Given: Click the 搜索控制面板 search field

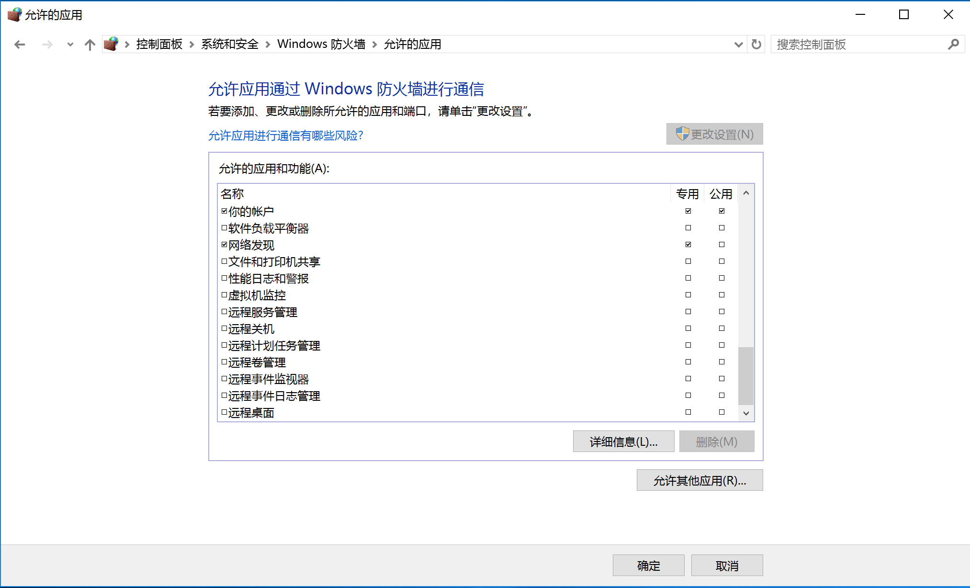Looking at the screenshot, I should 852,44.
